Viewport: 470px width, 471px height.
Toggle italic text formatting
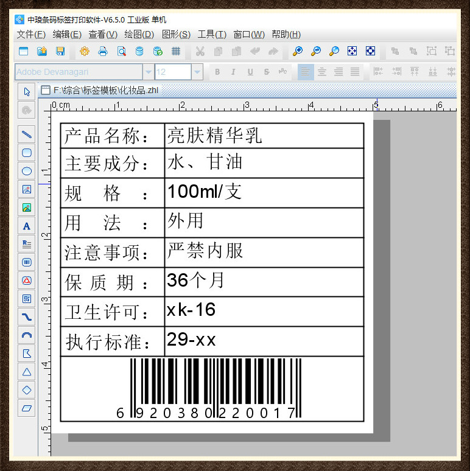[x=233, y=72]
